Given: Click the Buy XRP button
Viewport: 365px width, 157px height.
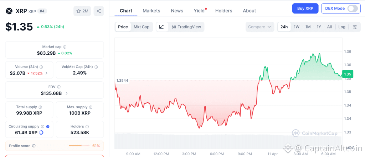Looking at the screenshot, I should pyautogui.click(x=305, y=9).
